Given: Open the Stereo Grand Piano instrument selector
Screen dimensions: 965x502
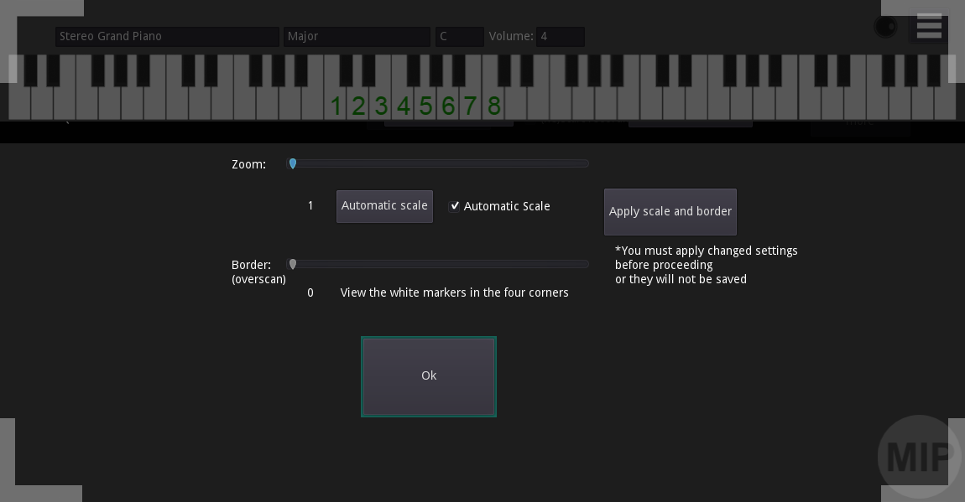Looking at the screenshot, I should 167,36.
